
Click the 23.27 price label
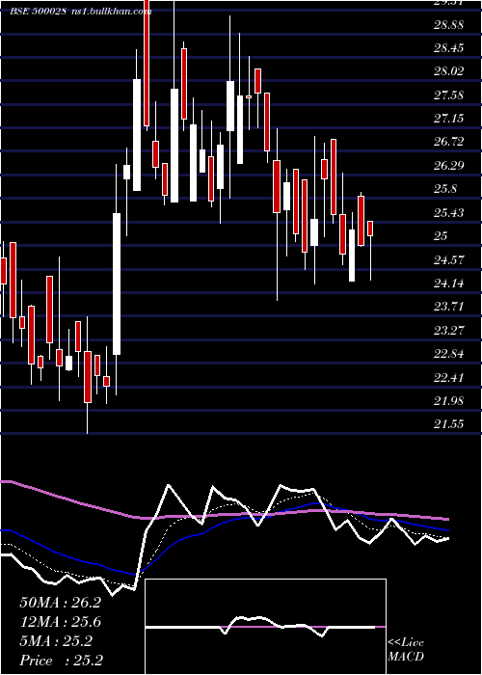click(x=448, y=330)
